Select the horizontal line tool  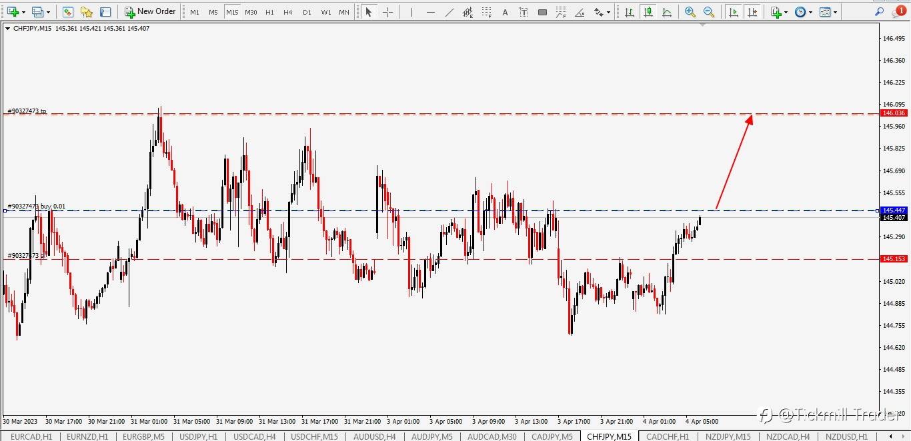tap(431, 12)
